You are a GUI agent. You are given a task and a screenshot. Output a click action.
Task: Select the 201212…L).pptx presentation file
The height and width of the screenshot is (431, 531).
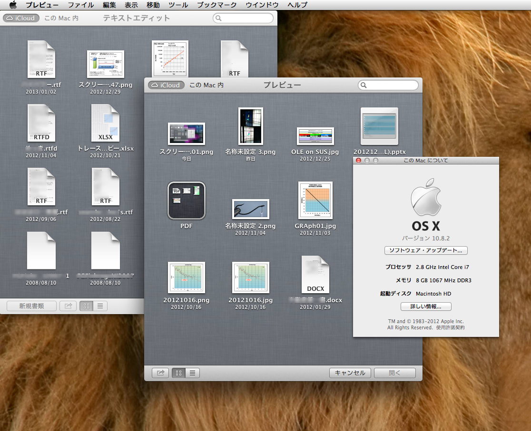tap(379, 126)
